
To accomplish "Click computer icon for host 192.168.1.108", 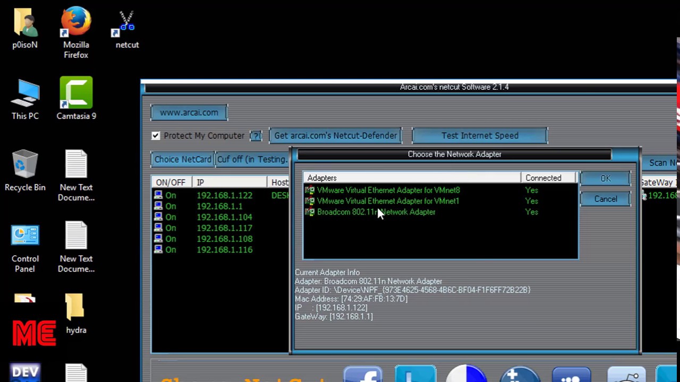I will tap(158, 239).
